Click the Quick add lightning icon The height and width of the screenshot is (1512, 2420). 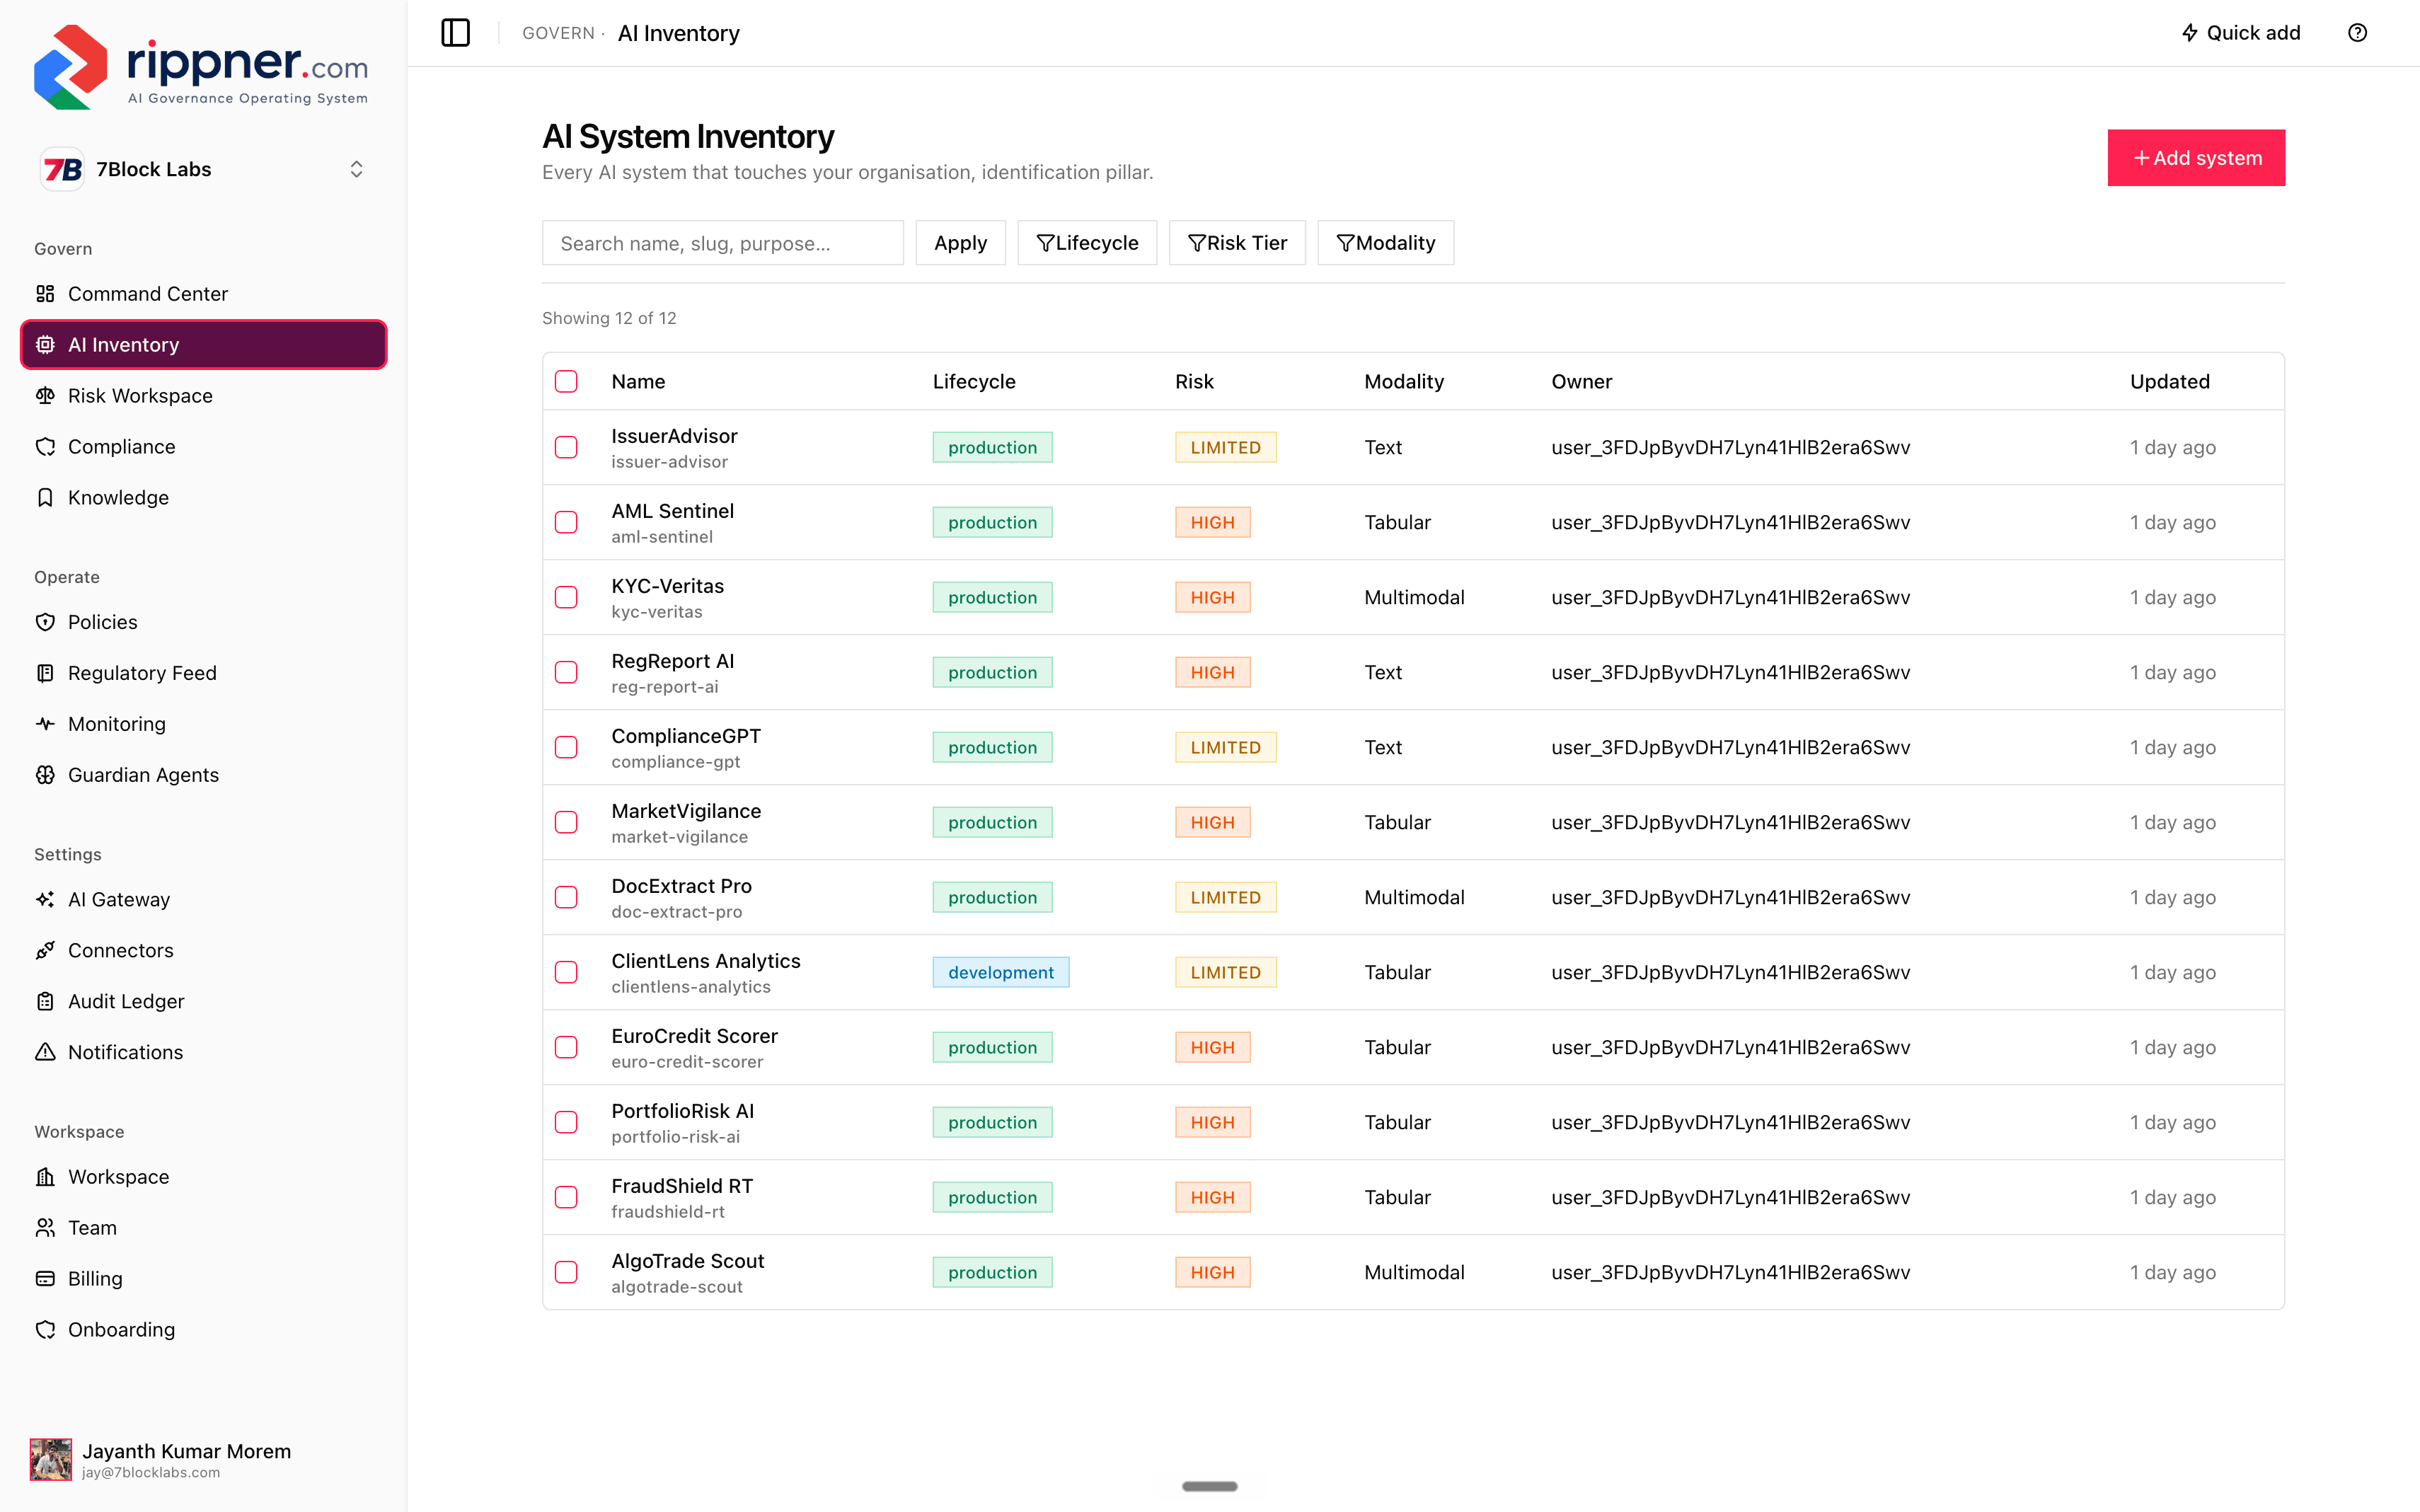(2190, 33)
